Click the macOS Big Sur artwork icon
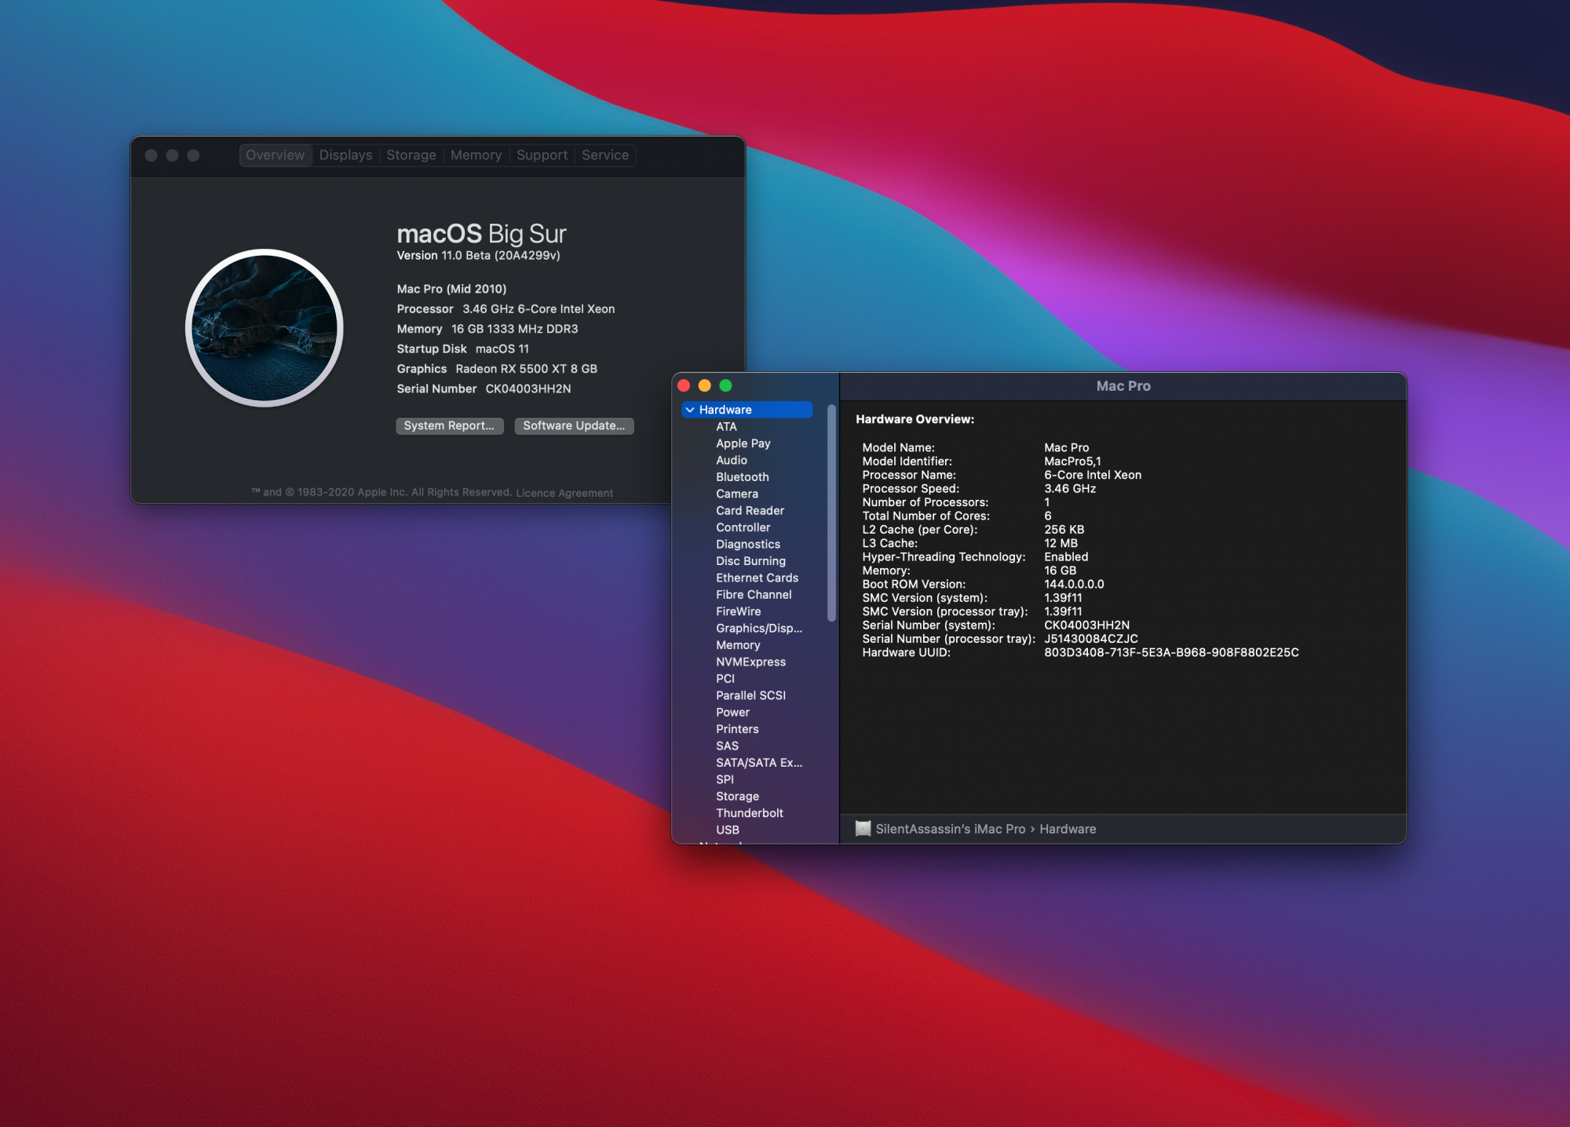Screen dimensions: 1570x1127 (265, 328)
